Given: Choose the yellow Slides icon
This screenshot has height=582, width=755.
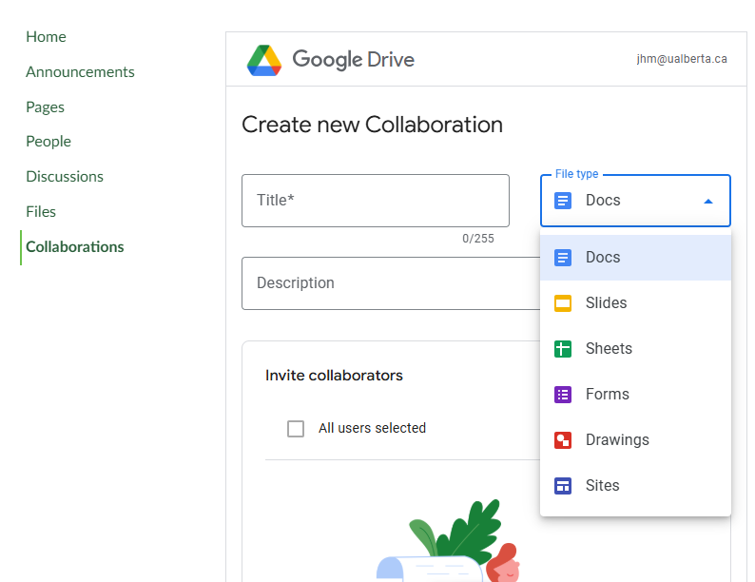Looking at the screenshot, I should click(x=563, y=303).
